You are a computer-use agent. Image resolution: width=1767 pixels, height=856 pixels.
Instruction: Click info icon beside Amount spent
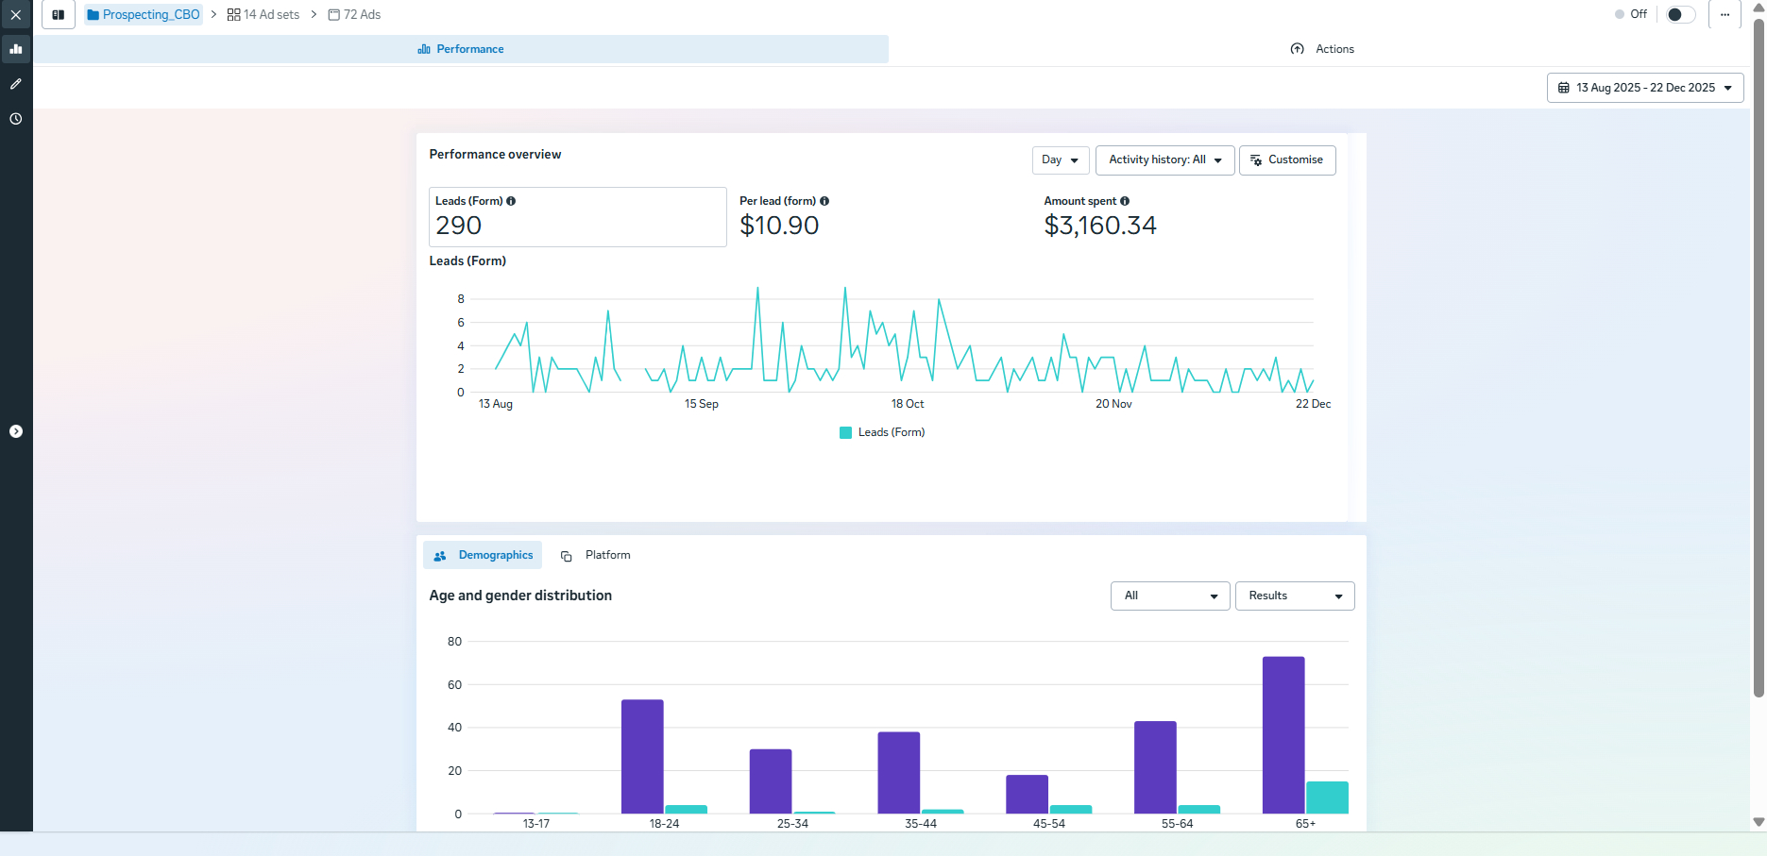[1125, 201]
